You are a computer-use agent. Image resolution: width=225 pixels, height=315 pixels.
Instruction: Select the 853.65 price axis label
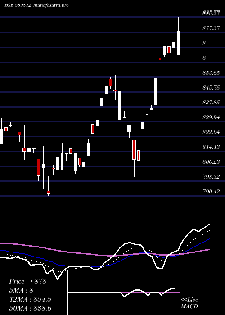211,73
